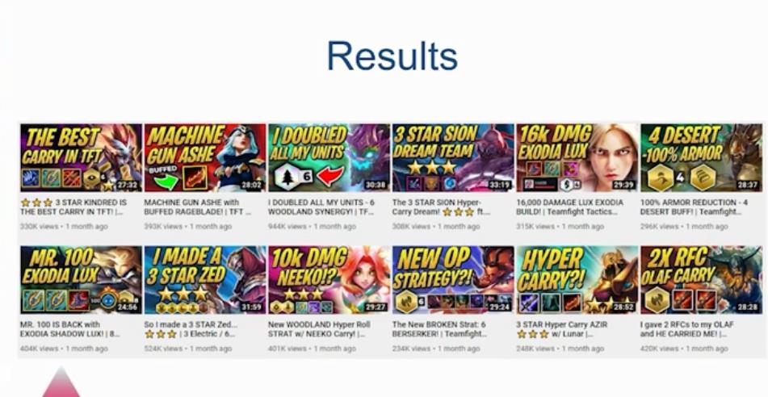Viewport: 768px width, 397px height.
Task: Open the 4 Desert -100% Armor thumbnail
Action: 701,157
